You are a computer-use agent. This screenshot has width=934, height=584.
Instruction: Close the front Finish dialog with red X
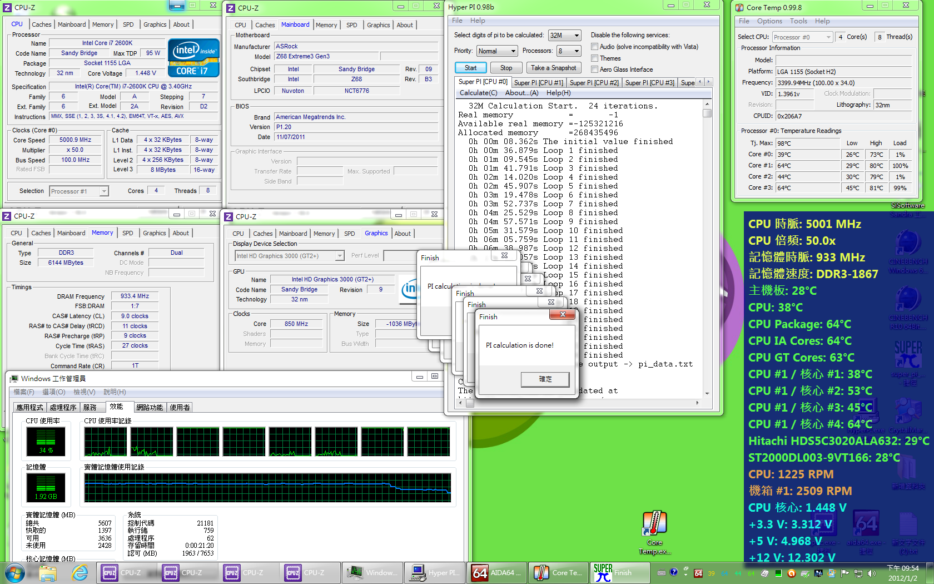click(x=563, y=315)
